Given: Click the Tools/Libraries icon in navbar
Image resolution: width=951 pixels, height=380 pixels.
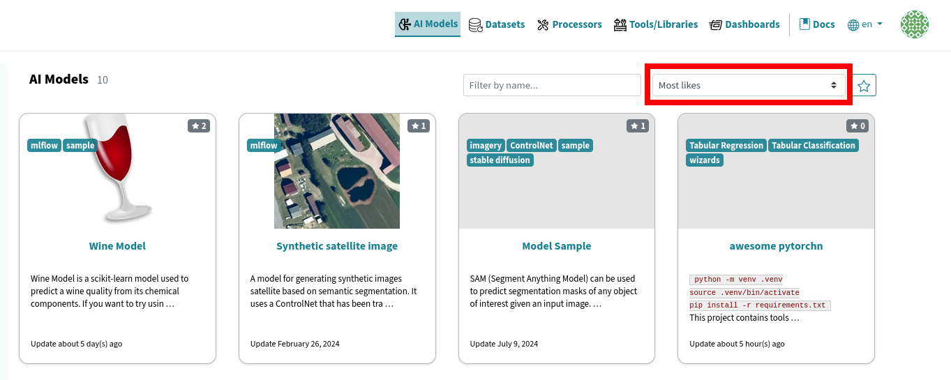Looking at the screenshot, I should pyautogui.click(x=620, y=25).
